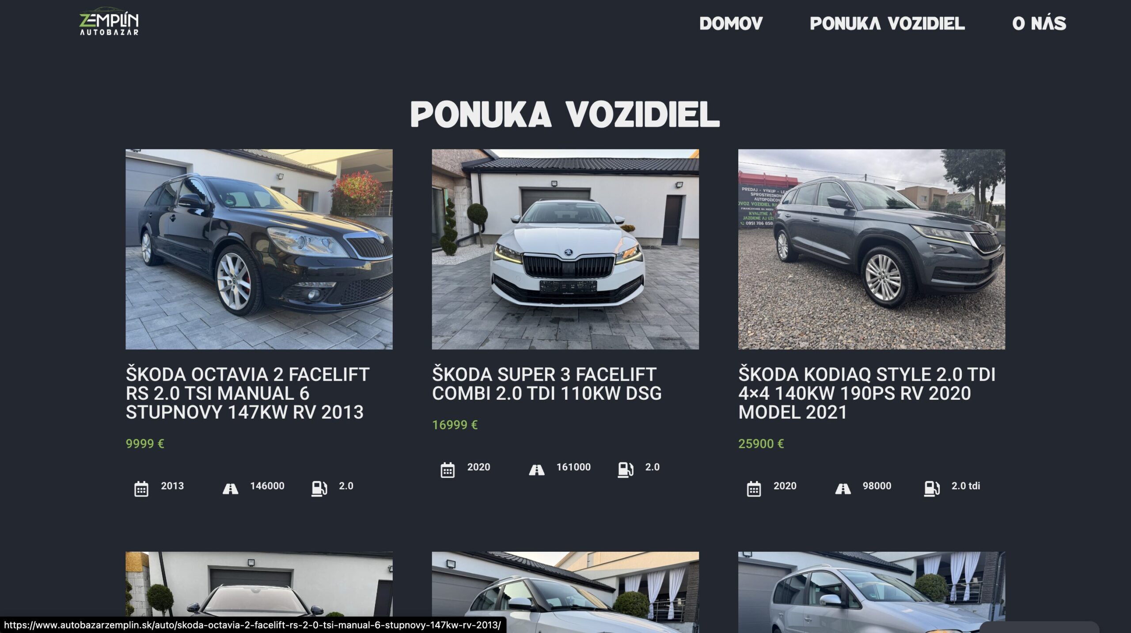Open Škoda Super 3 Facelift Combi title link

pos(547,384)
